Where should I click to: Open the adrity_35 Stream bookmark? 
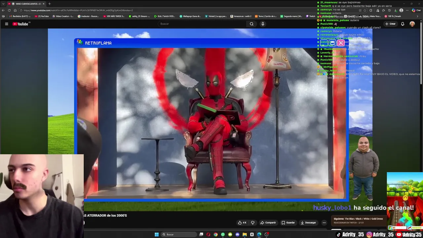pyautogui.click(x=139, y=16)
